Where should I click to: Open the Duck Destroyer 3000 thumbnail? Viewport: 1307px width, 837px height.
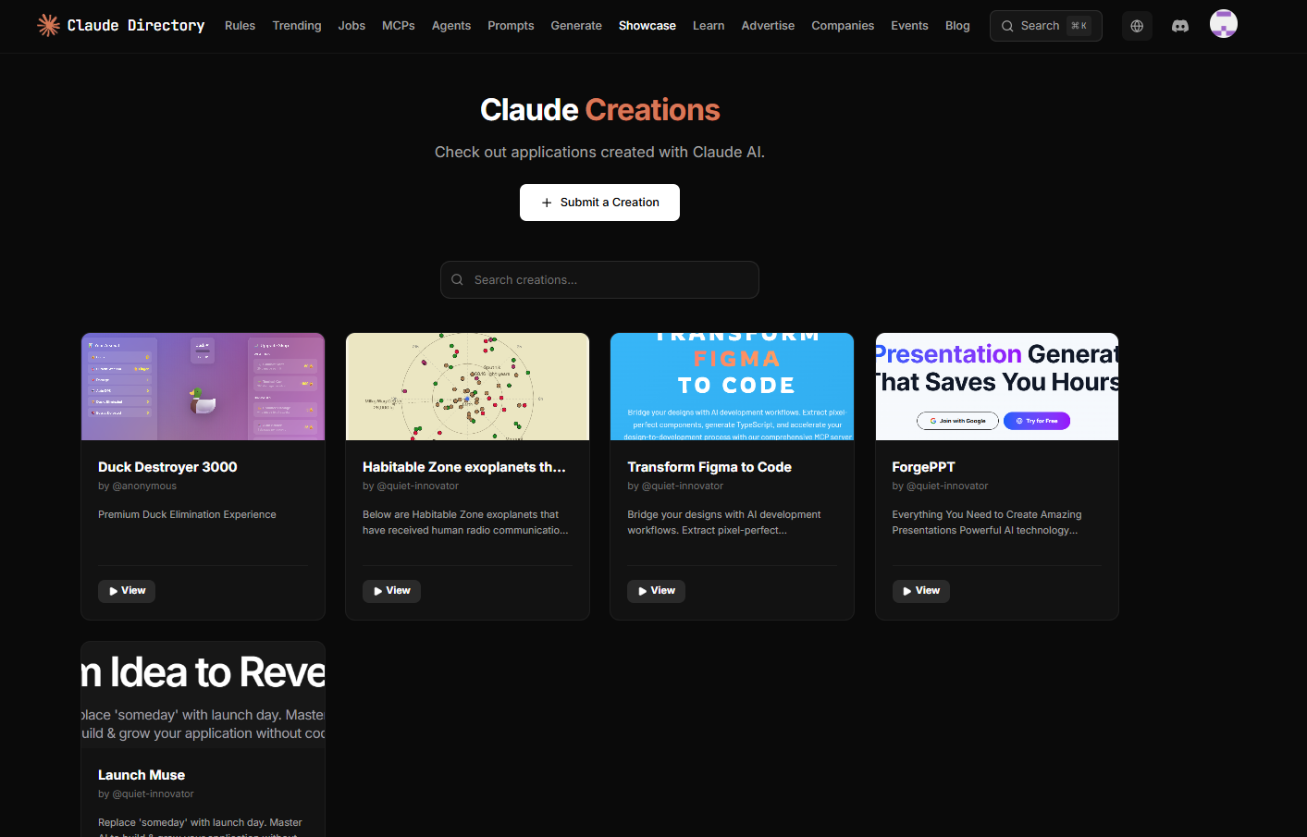pyautogui.click(x=203, y=387)
